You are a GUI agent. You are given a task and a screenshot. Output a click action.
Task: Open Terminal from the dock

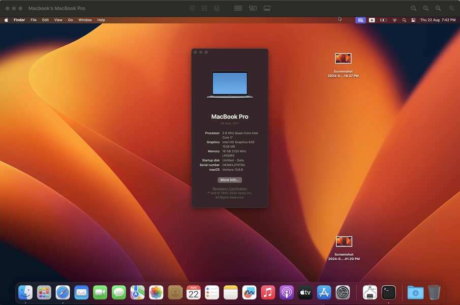[x=388, y=292]
